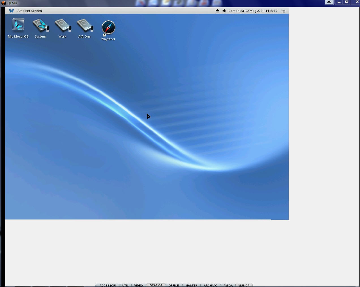360x287 pixels.
Task: Click the date and time clock
Action: 253,11
